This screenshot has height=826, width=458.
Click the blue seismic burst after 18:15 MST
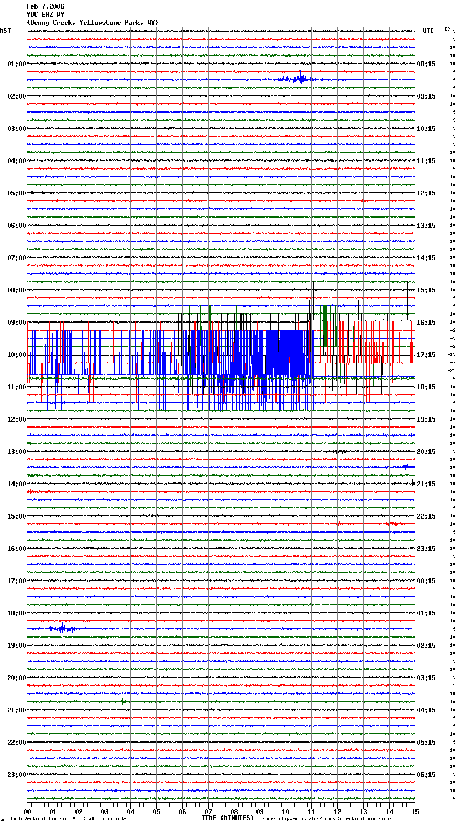[63, 628]
